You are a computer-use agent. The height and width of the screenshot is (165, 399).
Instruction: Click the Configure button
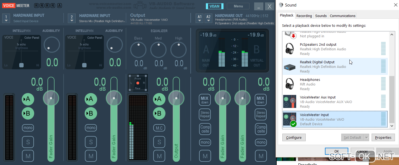tap(294, 137)
